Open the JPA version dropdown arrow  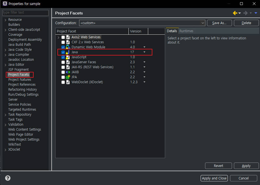(144, 77)
